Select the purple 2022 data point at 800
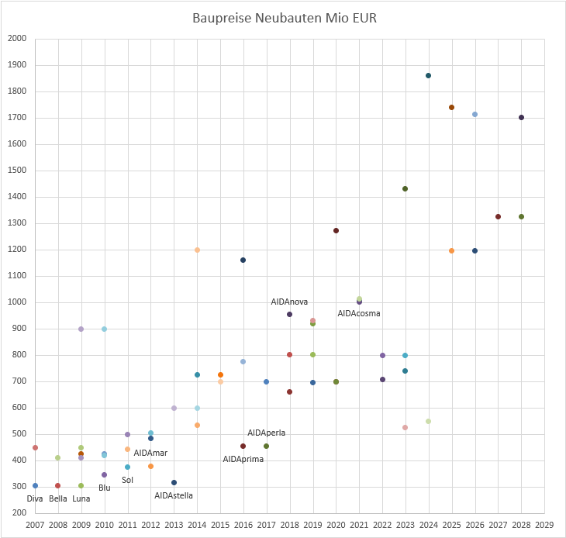This screenshot has width=566, height=538. 382,355
